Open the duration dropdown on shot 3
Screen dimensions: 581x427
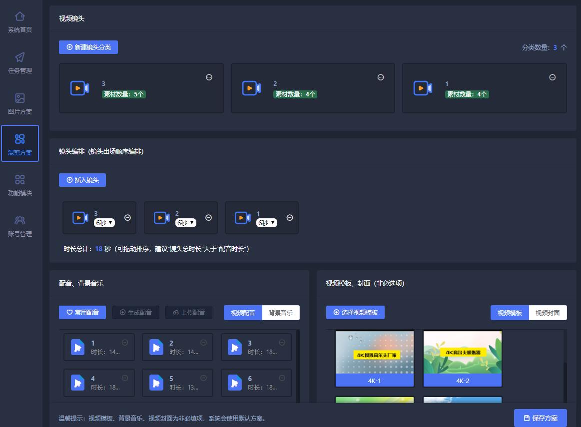[104, 223]
